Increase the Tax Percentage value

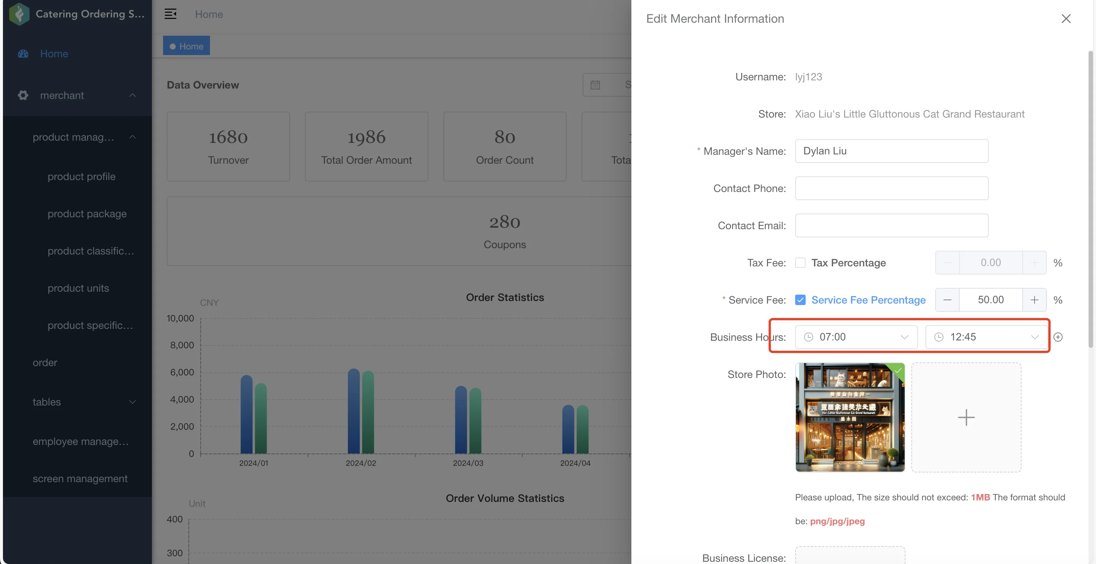(x=1034, y=262)
